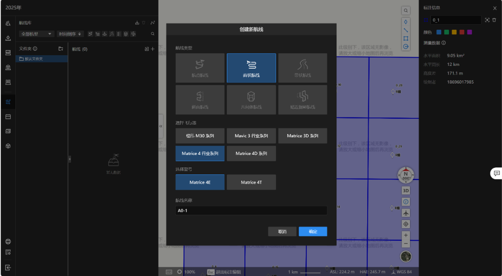Click the 航线名称 input containing A0-1
The width and height of the screenshot is (502, 276).
251,211
